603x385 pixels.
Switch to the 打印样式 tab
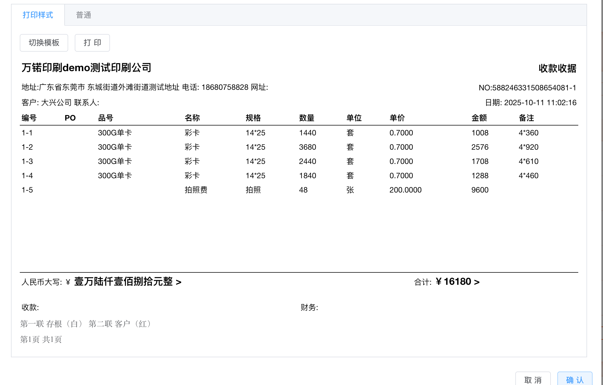38,15
